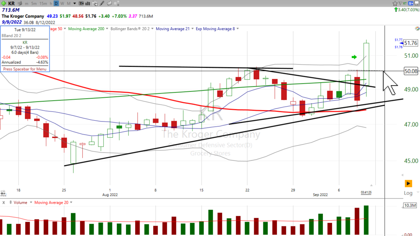
Task: Open the blue S dropdown button
Action: click(411, 3)
